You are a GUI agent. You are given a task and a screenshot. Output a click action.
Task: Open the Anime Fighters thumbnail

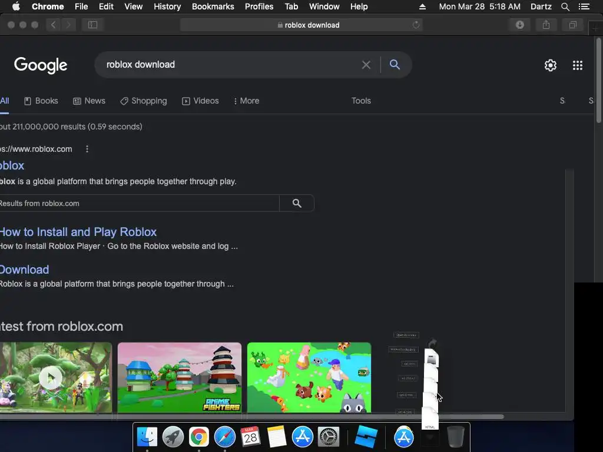(x=180, y=377)
